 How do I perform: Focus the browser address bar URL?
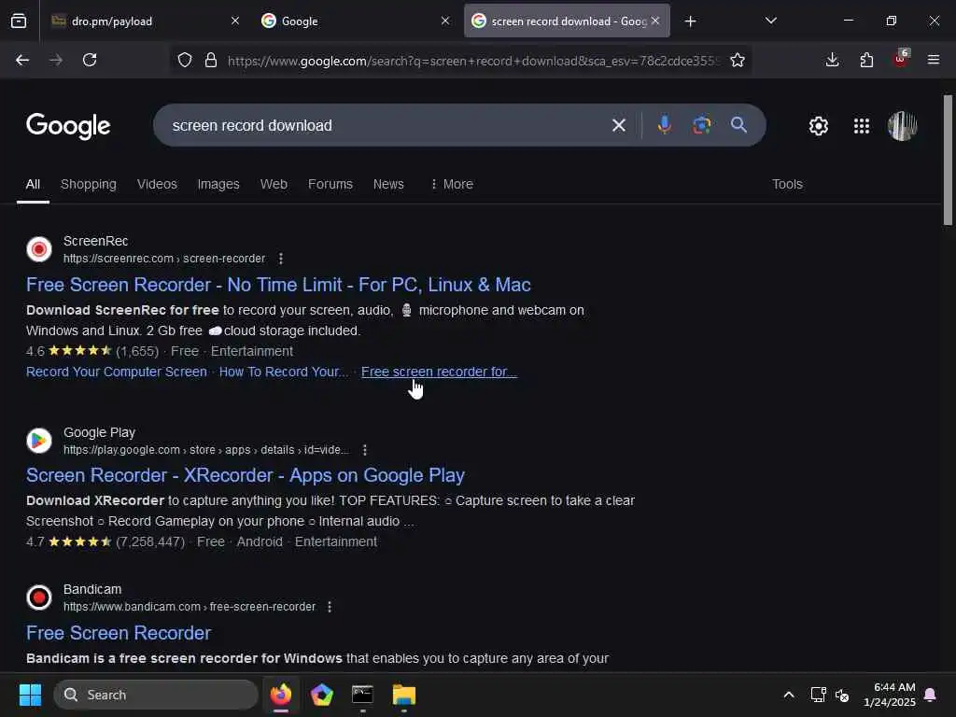[x=473, y=61]
